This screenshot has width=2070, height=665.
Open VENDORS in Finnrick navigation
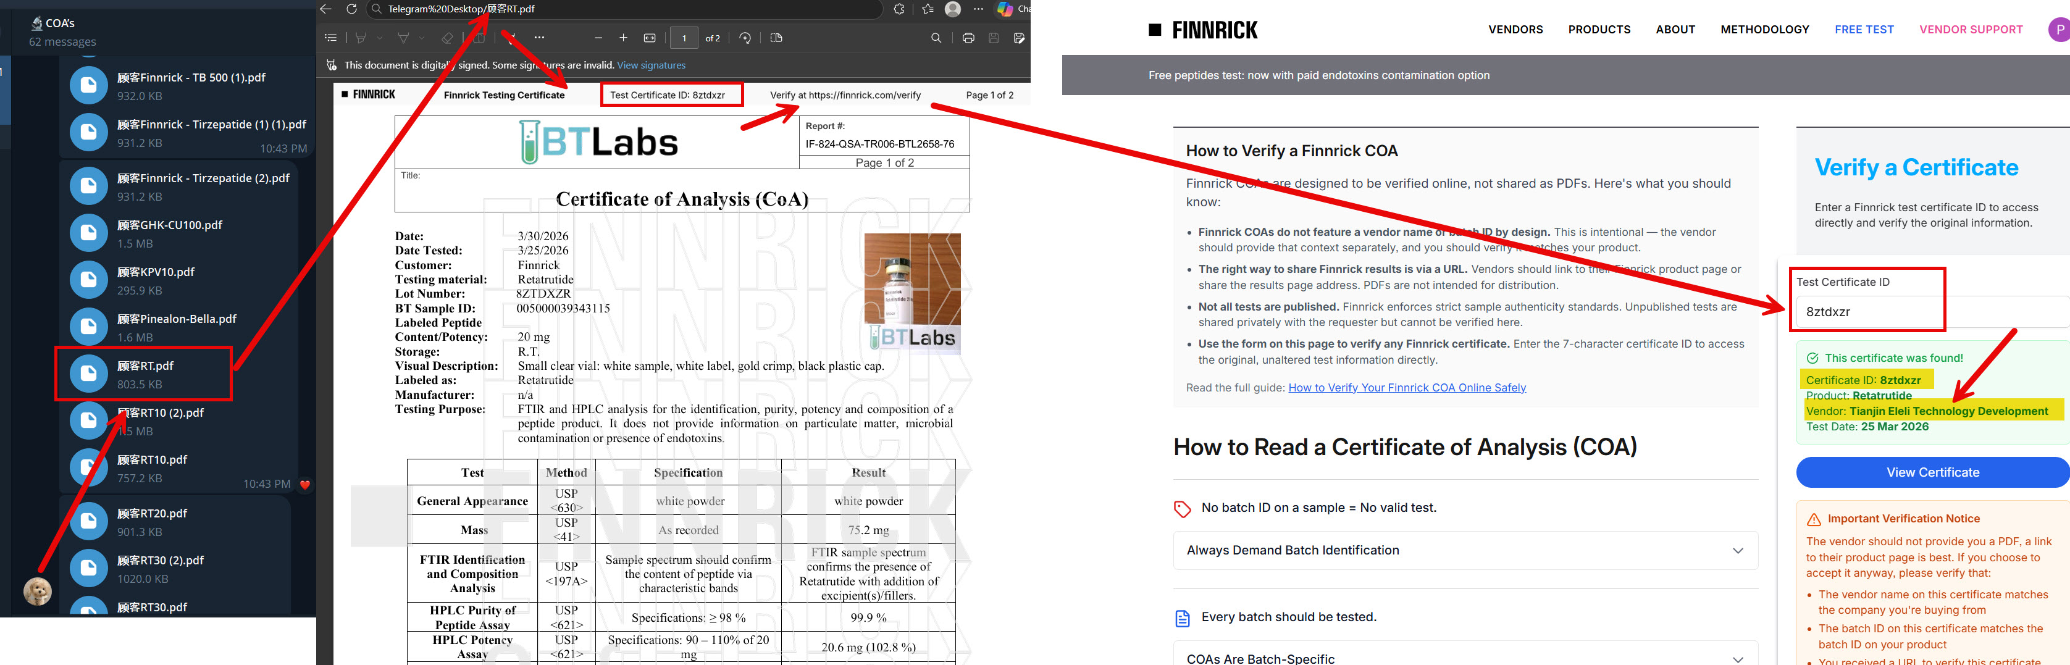point(1515,30)
